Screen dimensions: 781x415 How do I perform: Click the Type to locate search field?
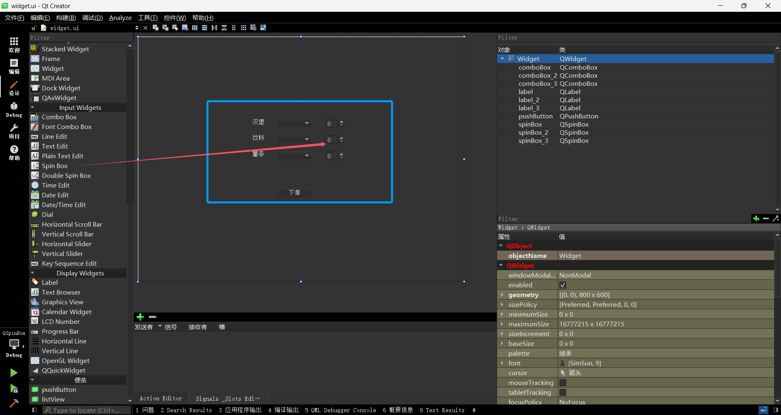click(x=87, y=410)
